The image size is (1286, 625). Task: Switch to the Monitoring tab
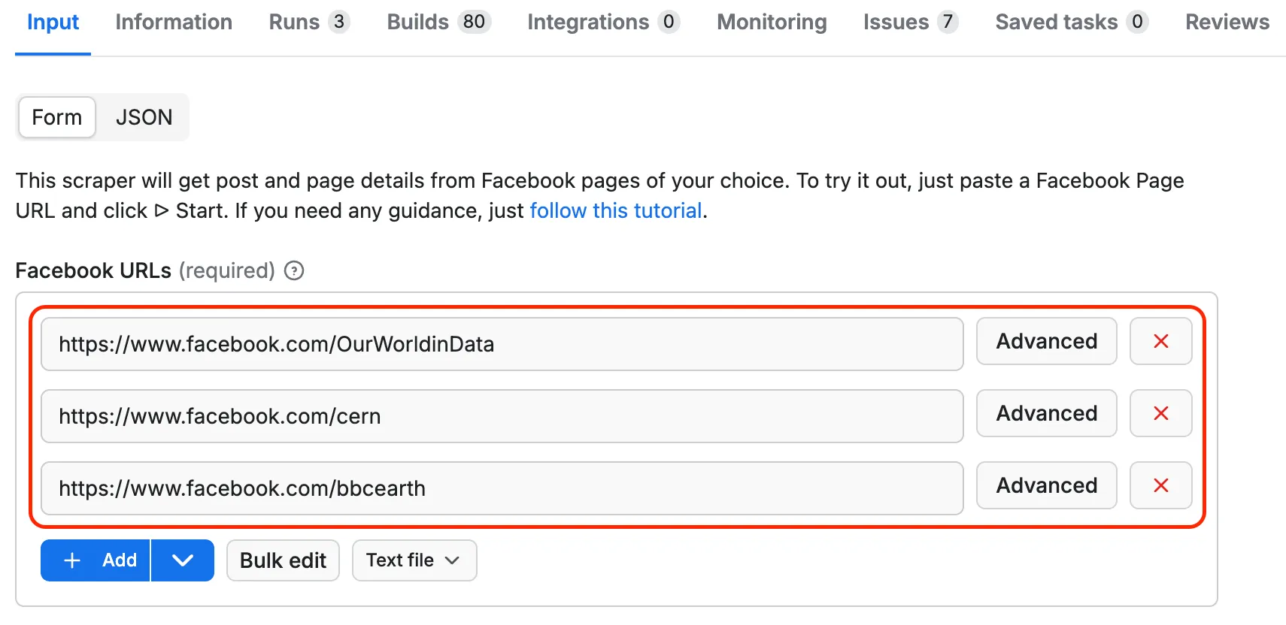(771, 22)
